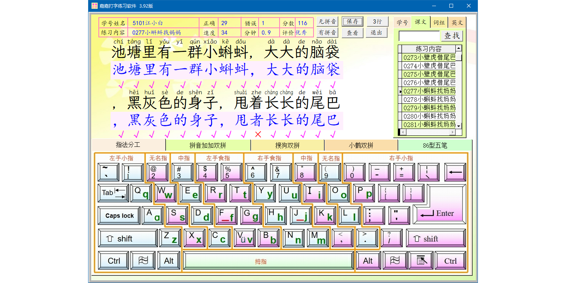Select lesson 0281小蝌蚪找妈妈
The width and height of the screenshot is (566, 283).
(x=429, y=125)
